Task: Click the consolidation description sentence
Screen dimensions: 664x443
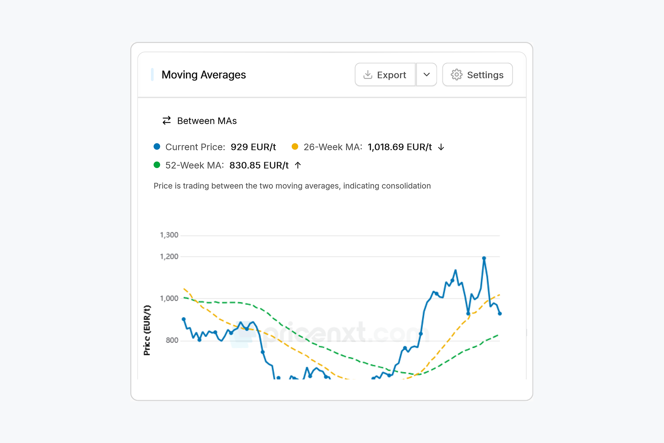Action: (292, 186)
